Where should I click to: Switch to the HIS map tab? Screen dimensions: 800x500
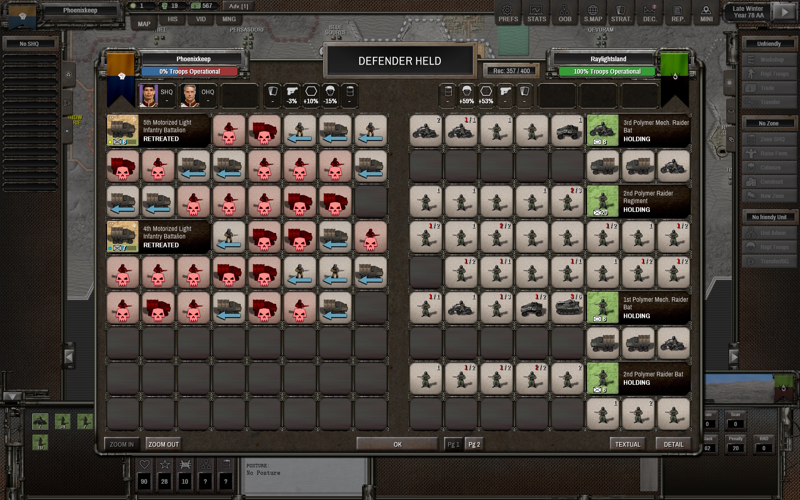coord(172,19)
